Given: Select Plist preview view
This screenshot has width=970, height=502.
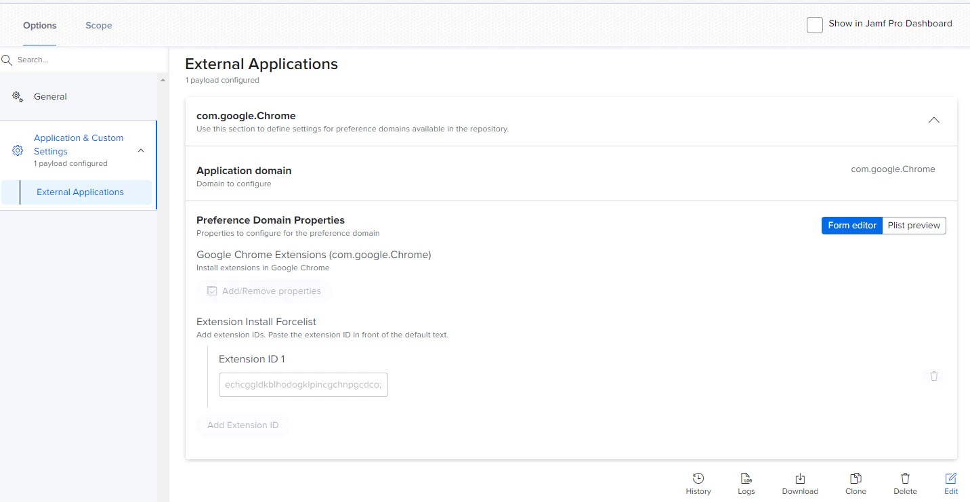Looking at the screenshot, I should (914, 226).
